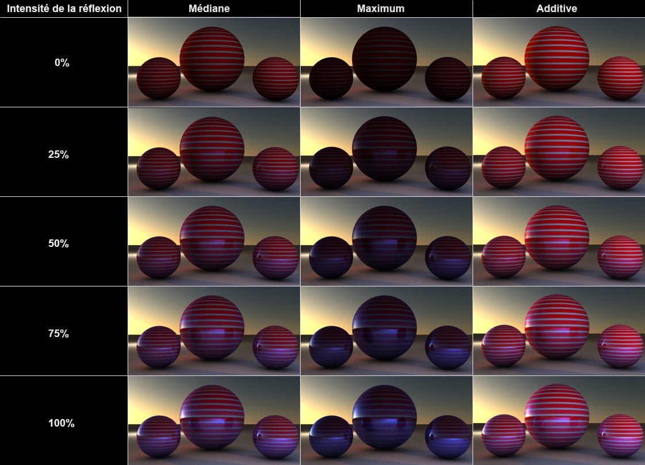The height and width of the screenshot is (465, 645).
Task: Open the Maximum render at 75%
Action: 386,331
